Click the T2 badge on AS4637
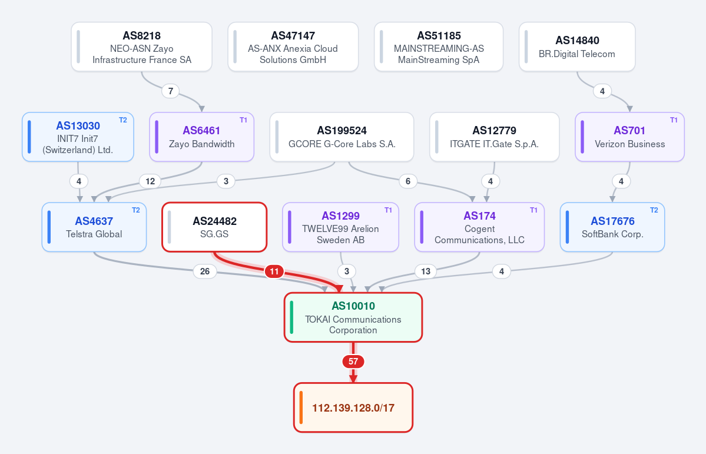Screen dimensions: 706x454 pyautogui.click(x=135, y=210)
